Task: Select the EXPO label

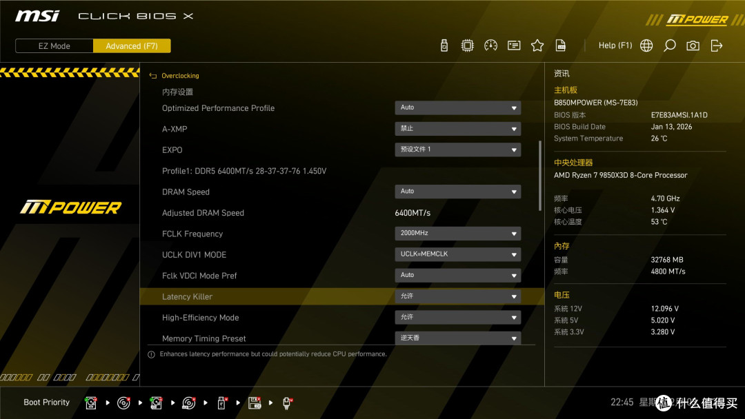Action: click(x=172, y=150)
